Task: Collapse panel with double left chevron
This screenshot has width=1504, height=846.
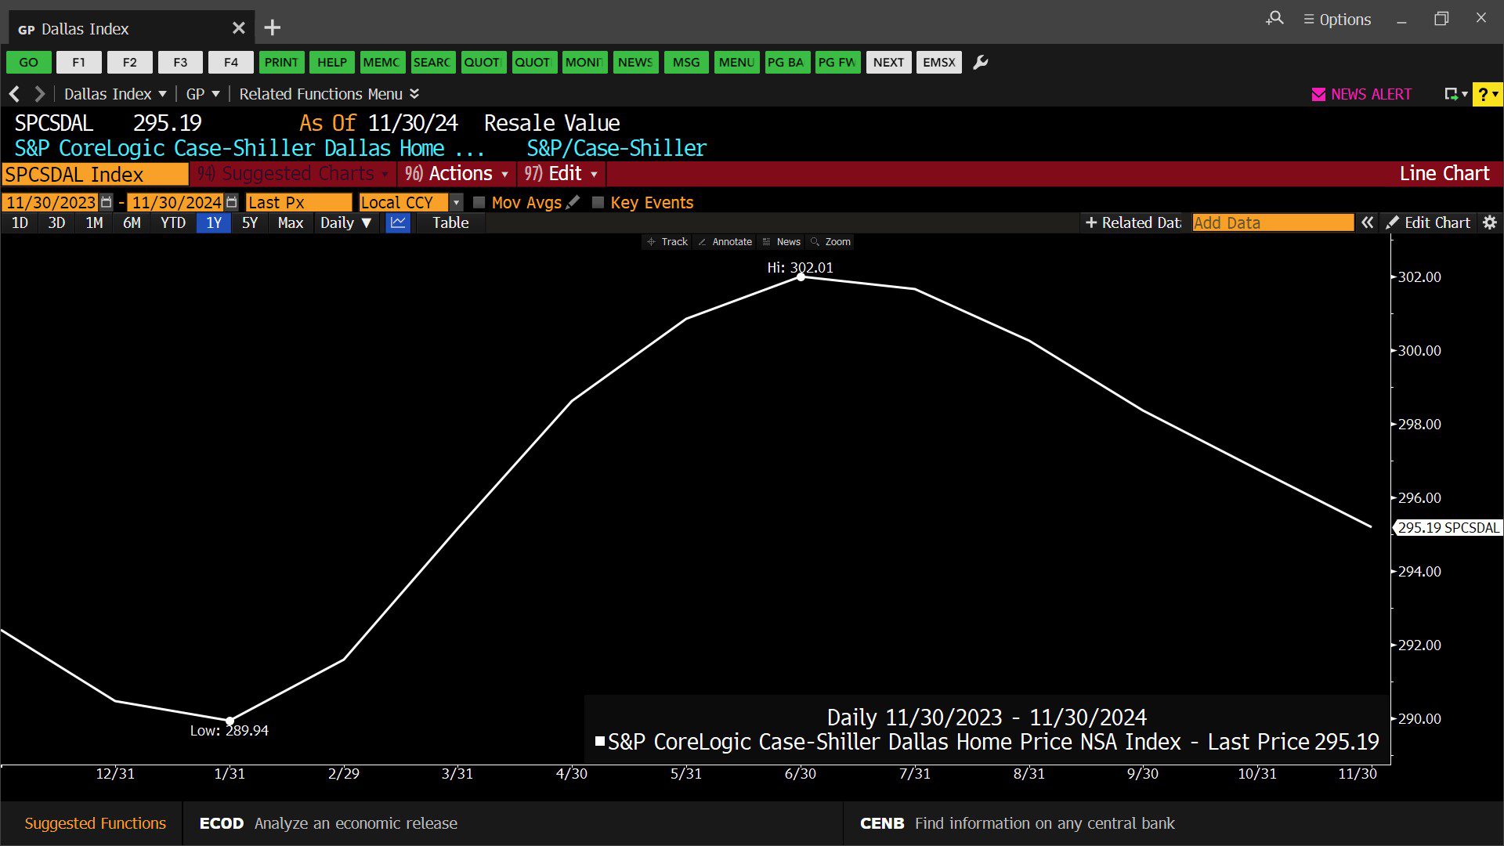Action: coord(1367,222)
